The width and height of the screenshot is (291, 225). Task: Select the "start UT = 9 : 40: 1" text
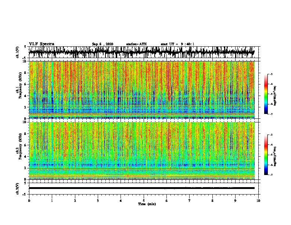click(x=177, y=44)
